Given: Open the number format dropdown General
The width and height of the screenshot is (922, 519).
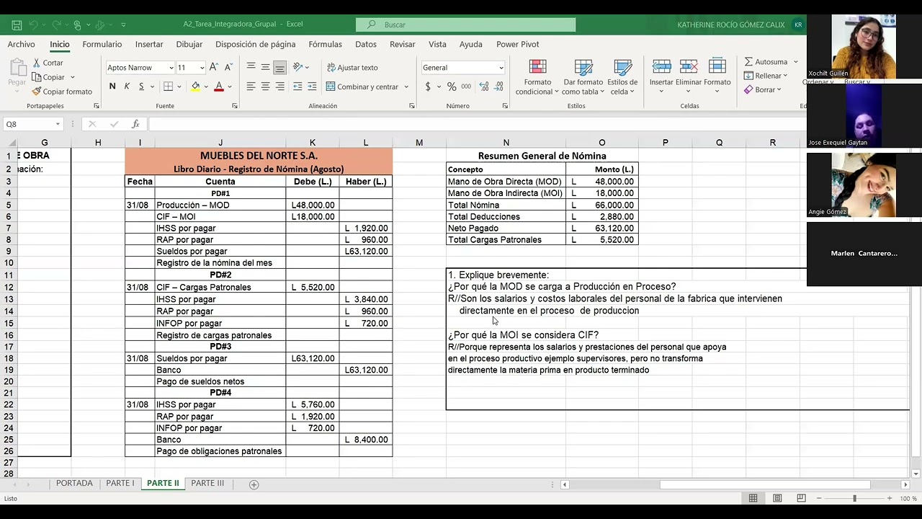Looking at the screenshot, I should tap(501, 68).
